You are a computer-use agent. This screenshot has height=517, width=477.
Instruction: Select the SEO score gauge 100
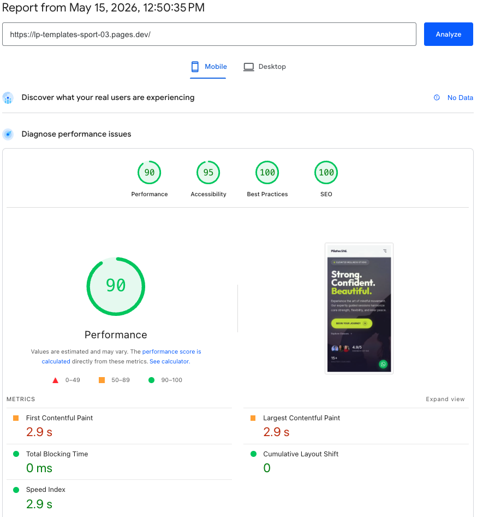point(326,173)
